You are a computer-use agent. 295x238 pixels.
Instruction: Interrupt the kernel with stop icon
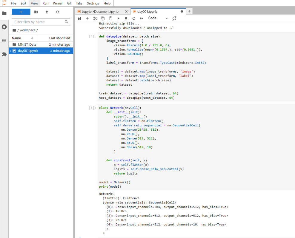point(126,18)
